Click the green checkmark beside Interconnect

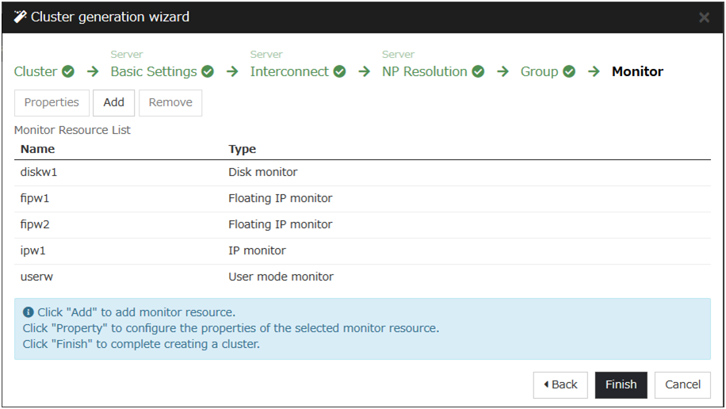[x=339, y=71]
